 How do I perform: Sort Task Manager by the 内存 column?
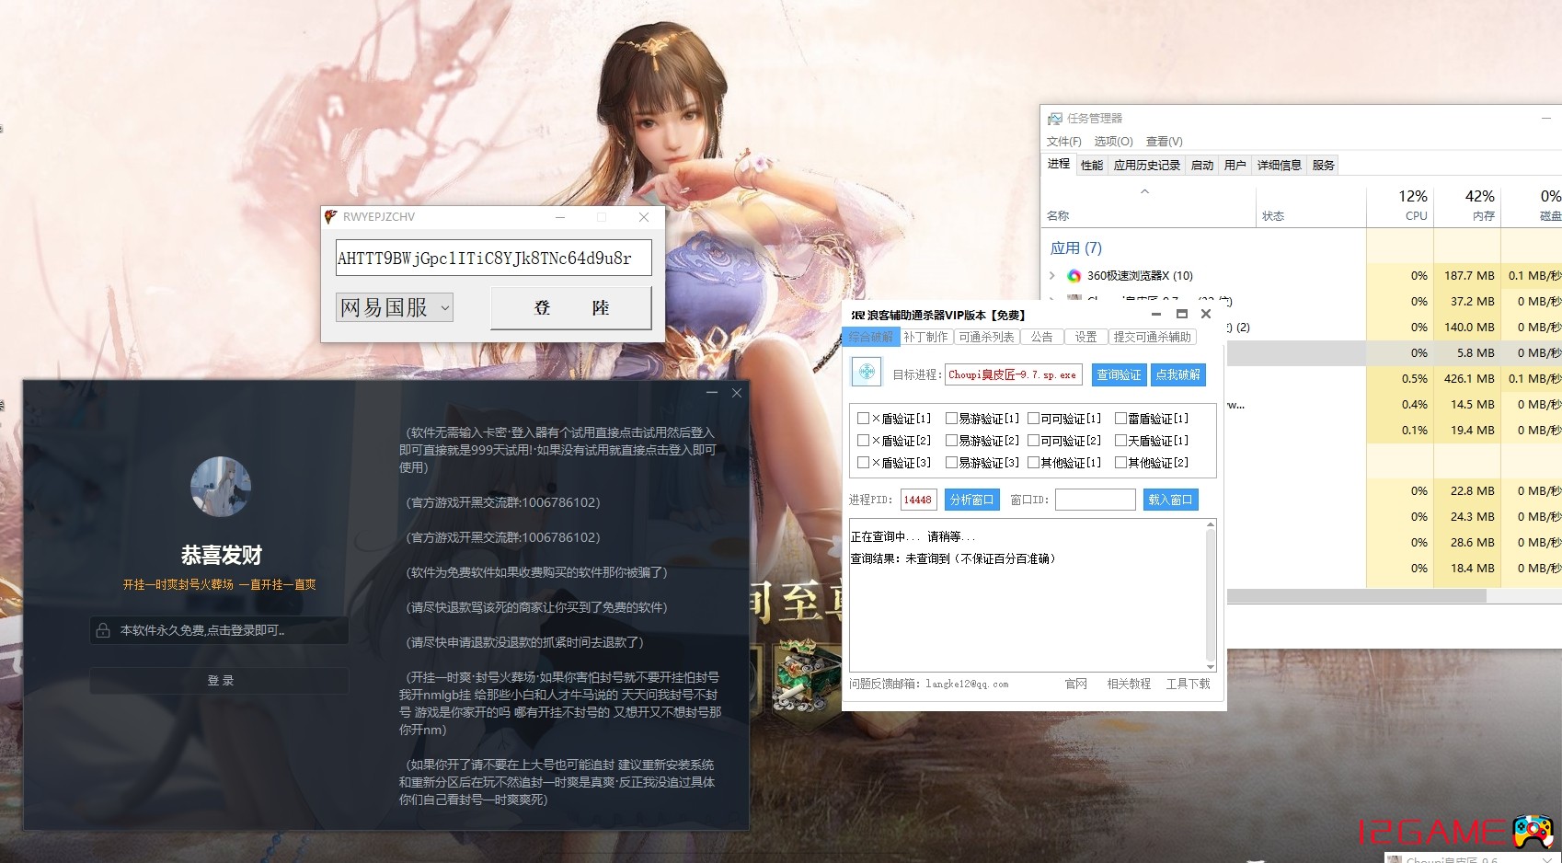click(1467, 205)
